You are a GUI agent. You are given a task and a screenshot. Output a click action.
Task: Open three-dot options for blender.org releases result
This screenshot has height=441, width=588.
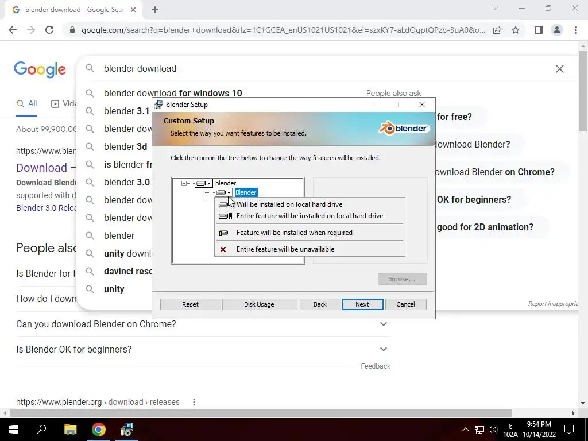click(194, 402)
